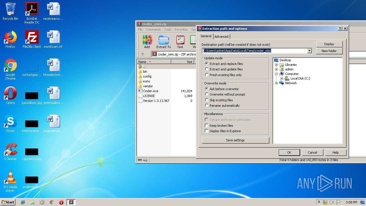This screenshot has height=206, width=366.
Task: Open Commands menu in WinRAR
Action: point(153,29)
